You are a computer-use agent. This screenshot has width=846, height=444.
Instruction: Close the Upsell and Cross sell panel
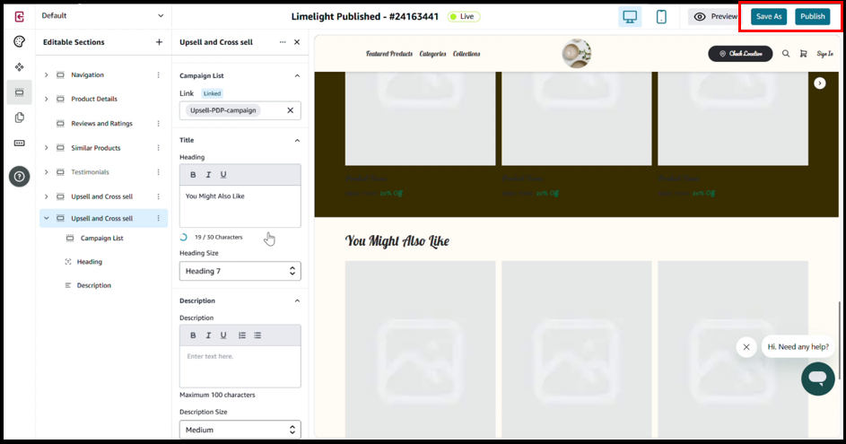297,42
